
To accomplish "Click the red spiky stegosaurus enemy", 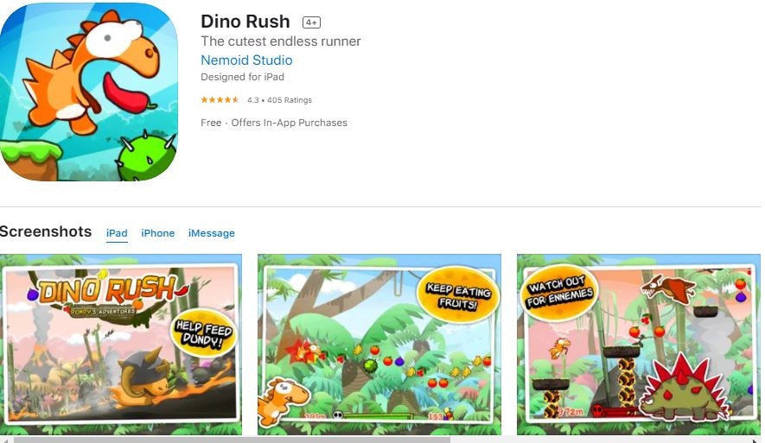I will [683, 389].
